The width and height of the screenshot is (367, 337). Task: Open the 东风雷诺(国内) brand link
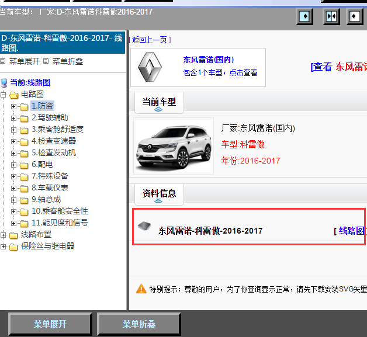[x=208, y=60]
